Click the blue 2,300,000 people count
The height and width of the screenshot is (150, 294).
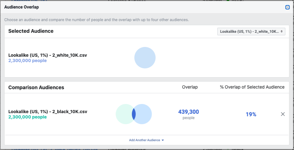(x=27, y=61)
